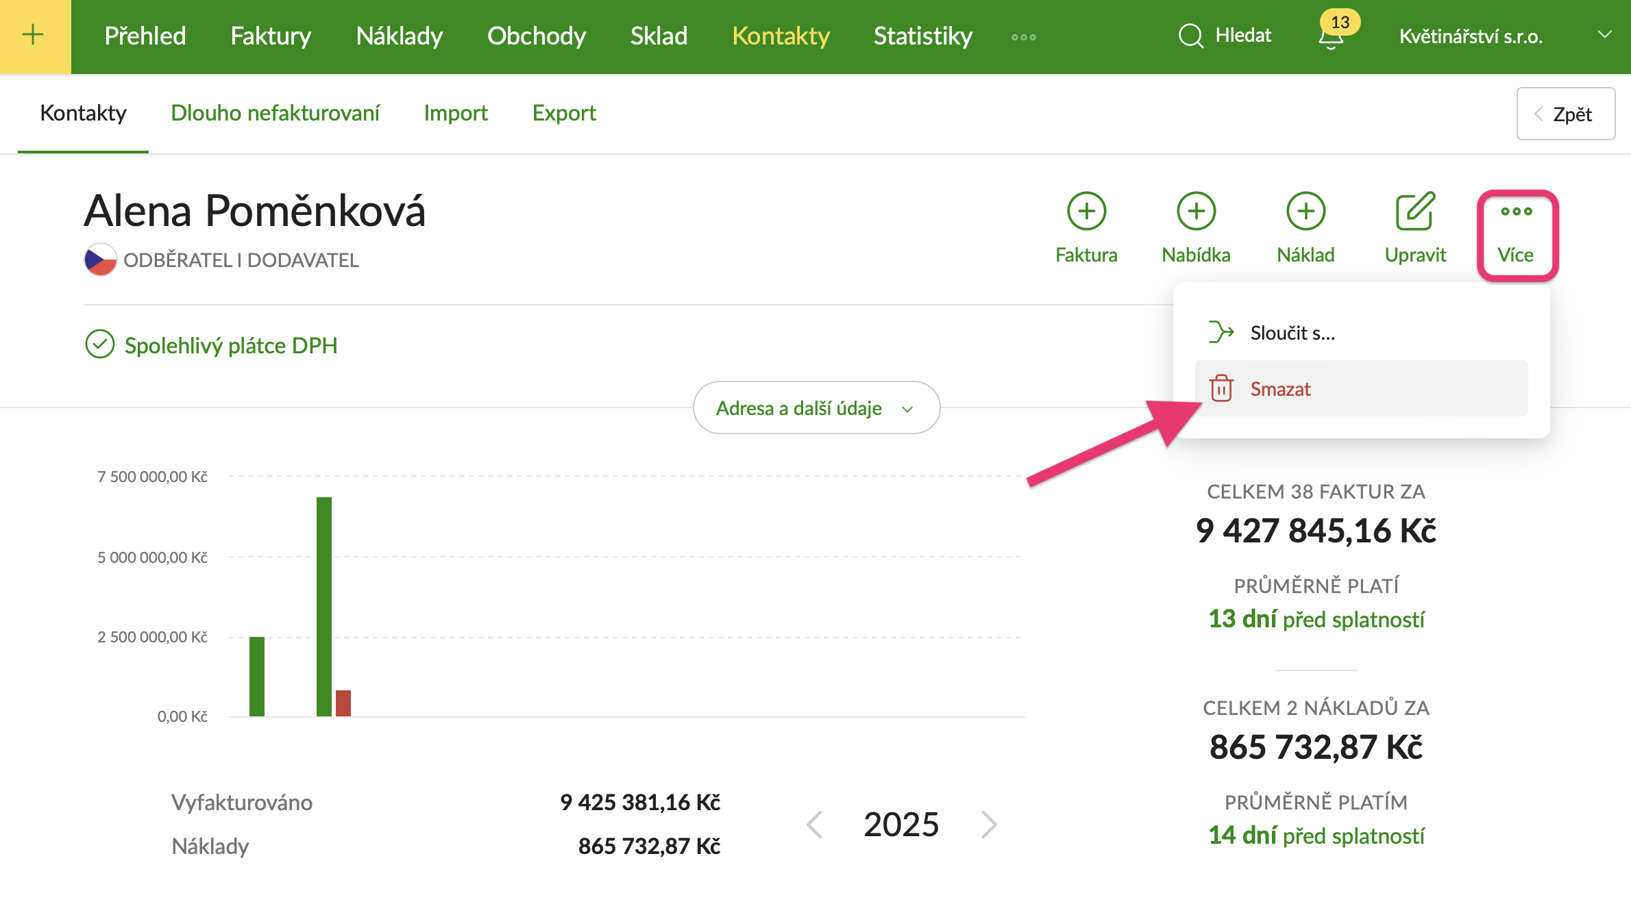Click CELKEM 38 FAKTUR ZA label
The width and height of the screenshot is (1631, 904).
(x=1316, y=492)
